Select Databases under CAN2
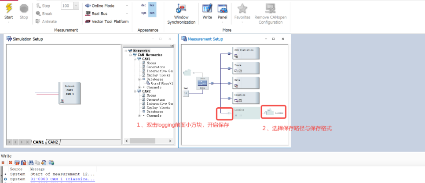The image size is (425, 183). [155, 112]
